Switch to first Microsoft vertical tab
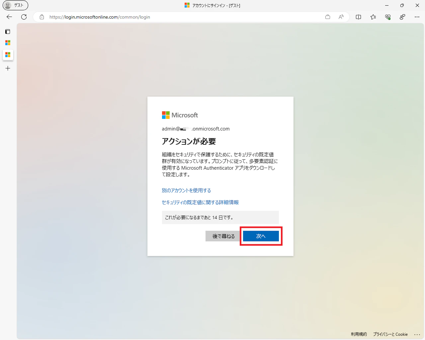Viewport: 425px width, 340px height. click(x=8, y=43)
